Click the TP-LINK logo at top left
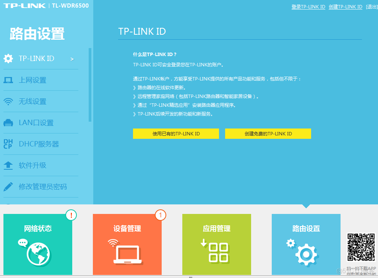 pos(24,6)
